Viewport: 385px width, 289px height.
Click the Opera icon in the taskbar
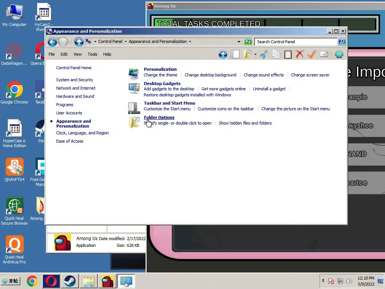[51, 281]
